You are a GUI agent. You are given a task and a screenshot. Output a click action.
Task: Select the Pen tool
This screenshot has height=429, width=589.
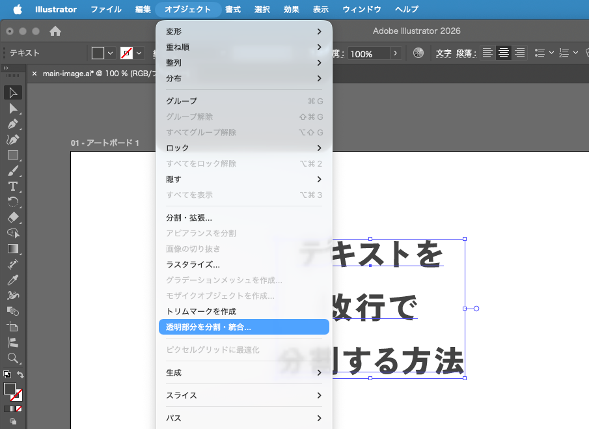[x=13, y=124]
